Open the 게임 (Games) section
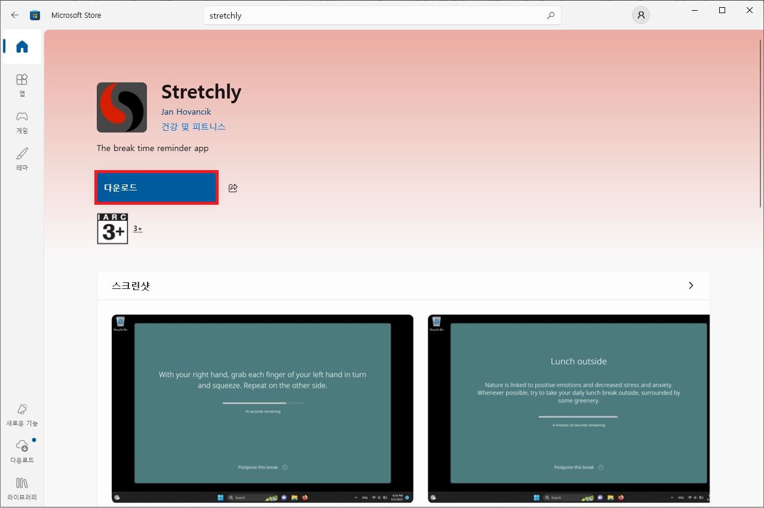This screenshot has height=508, width=764. pyautogui.click(x=22, y=122)
